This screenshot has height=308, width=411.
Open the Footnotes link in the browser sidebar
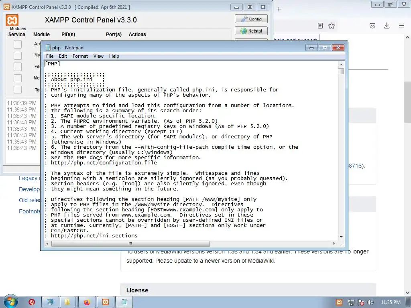click(30, 211)
